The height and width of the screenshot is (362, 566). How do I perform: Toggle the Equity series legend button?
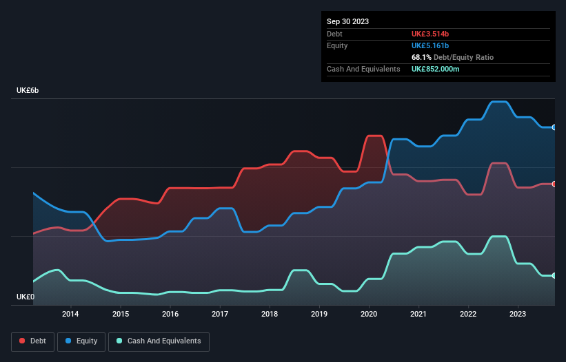coord(81,341)
